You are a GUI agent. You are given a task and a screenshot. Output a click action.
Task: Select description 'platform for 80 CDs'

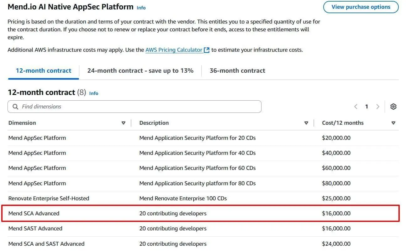pos(198,183)
